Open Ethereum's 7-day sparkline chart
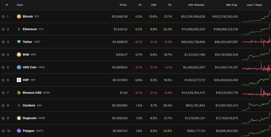Image resolution: width=271 pixels, height=137 pixels. tap(256, 29)
